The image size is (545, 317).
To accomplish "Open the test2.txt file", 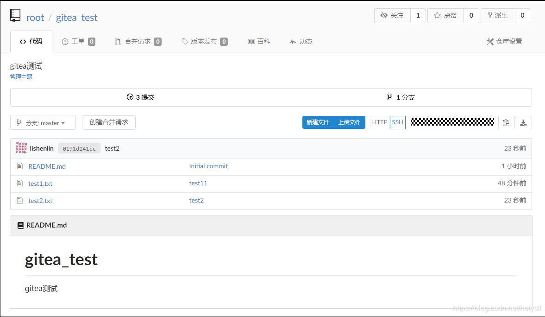I will click(40, 200).
